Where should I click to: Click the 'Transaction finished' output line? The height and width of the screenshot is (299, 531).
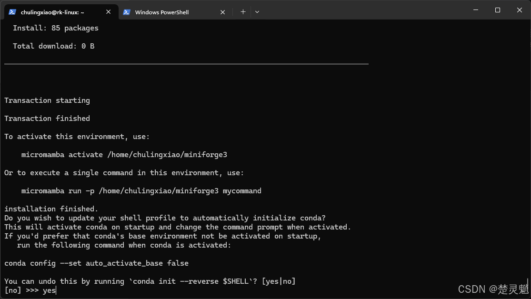pyautogui.click(x=47, y=119)
